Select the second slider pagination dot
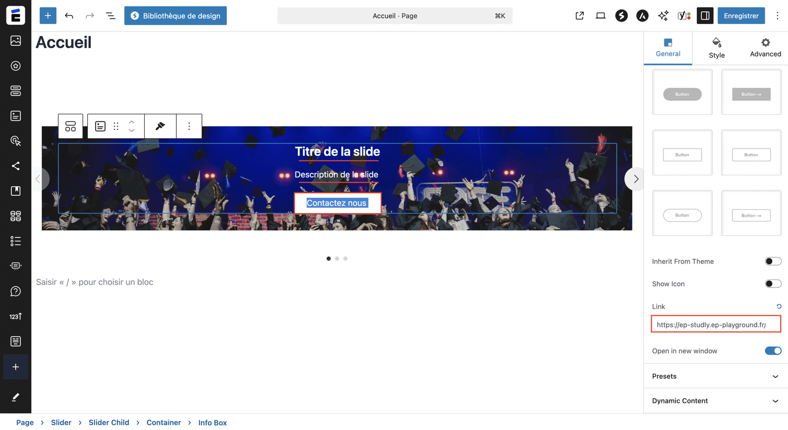 [337, 258]
